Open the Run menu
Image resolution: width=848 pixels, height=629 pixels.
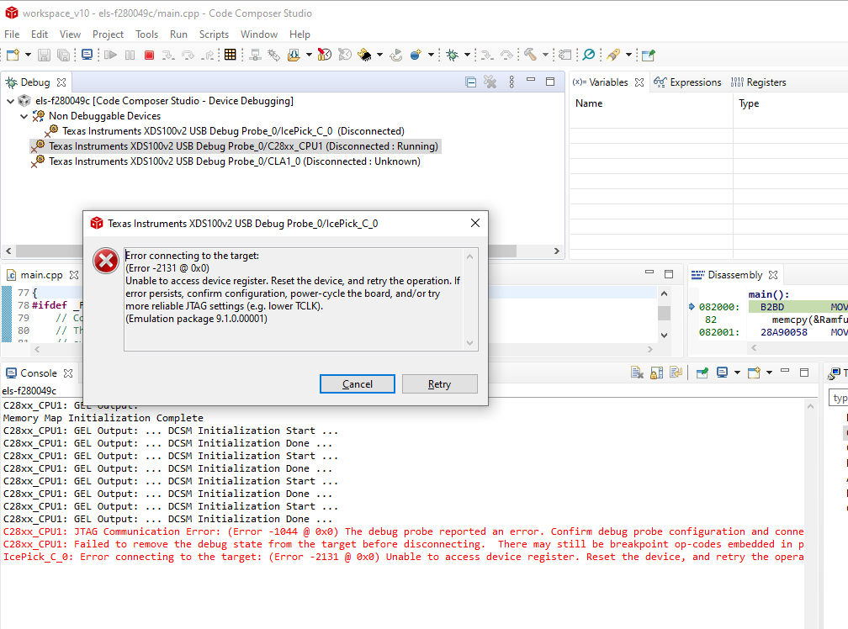click(x=178, y=34)
